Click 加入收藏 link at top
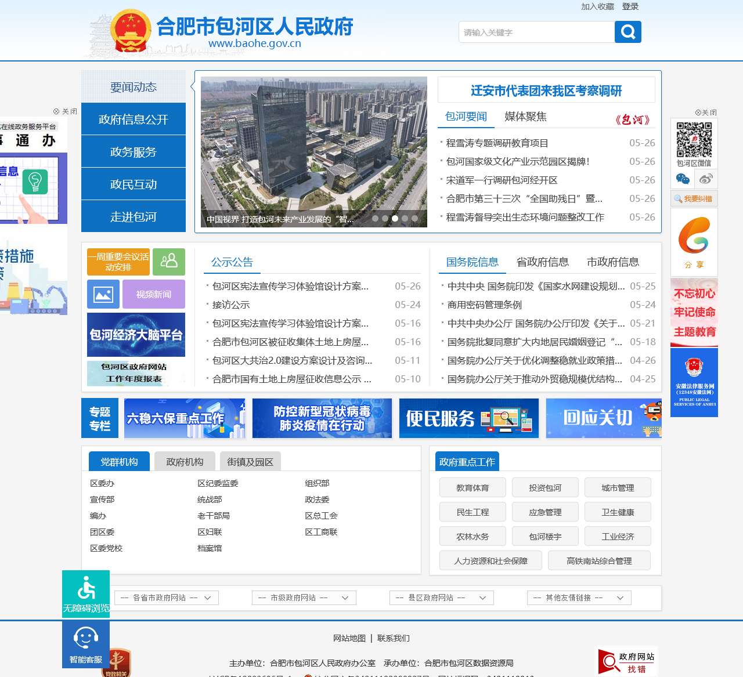743x677 pixels. (x=597, y=6)
